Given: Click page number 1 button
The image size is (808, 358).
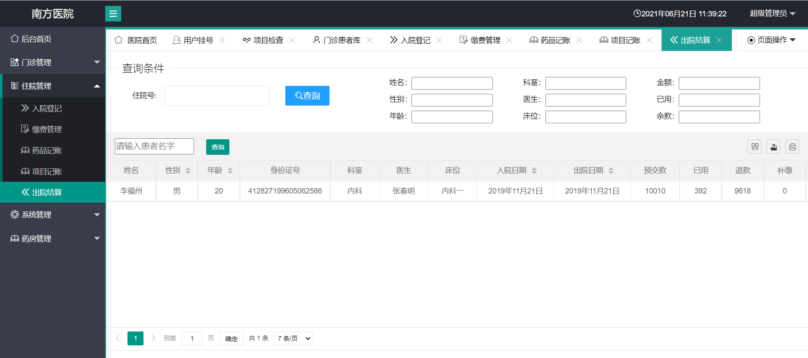Looking at the screenshot, I should [136, 338].
